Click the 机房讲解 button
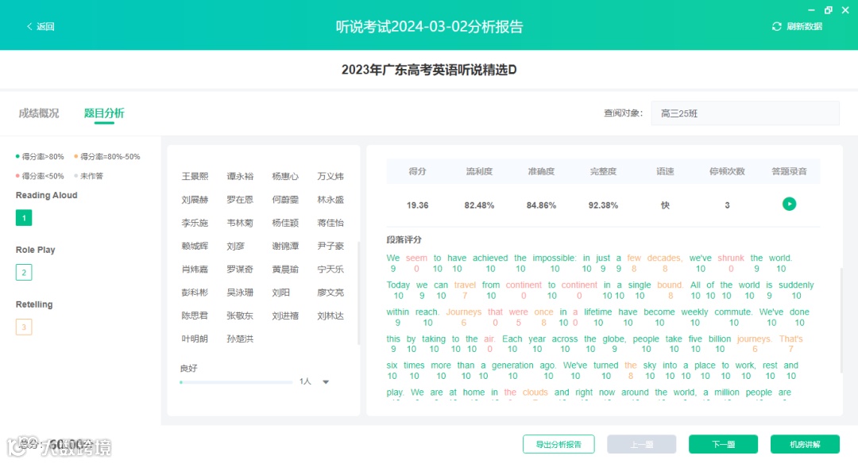The width and height of the screenshot is (858, 463). pyautogui.click(x=804, y=445)
